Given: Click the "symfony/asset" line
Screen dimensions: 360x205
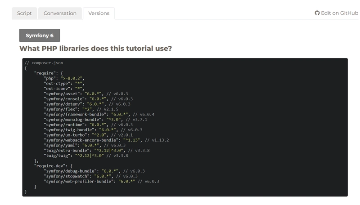Looking at the screenshot, I should (86, 94).
